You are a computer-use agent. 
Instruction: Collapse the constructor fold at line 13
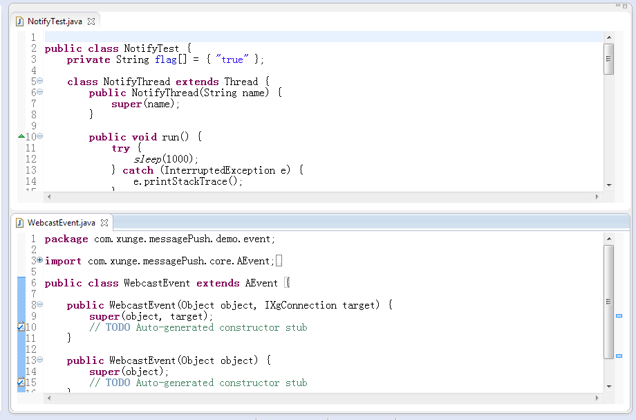coord(40,359)
